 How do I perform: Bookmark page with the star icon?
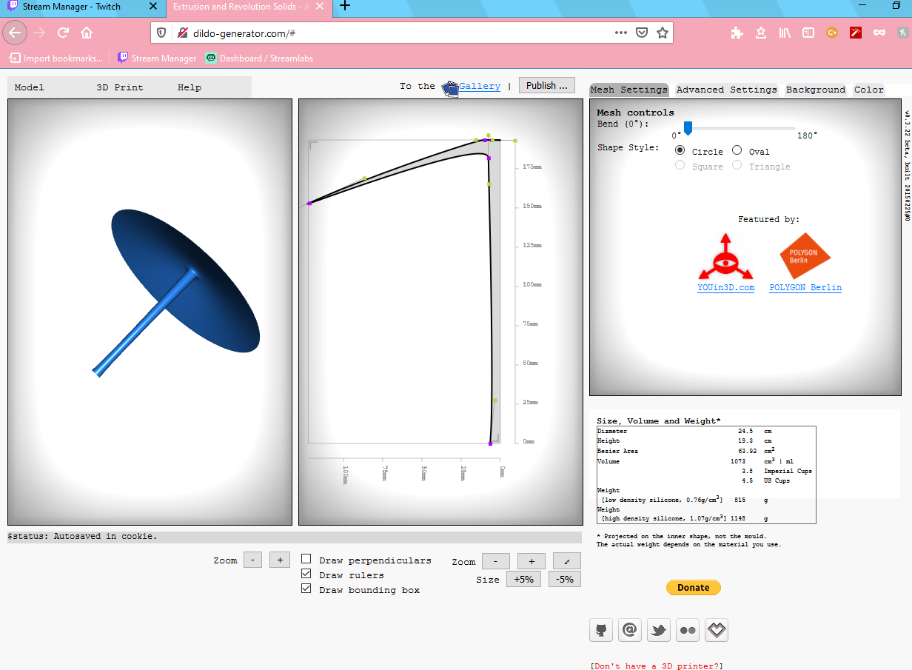(663, 33)
